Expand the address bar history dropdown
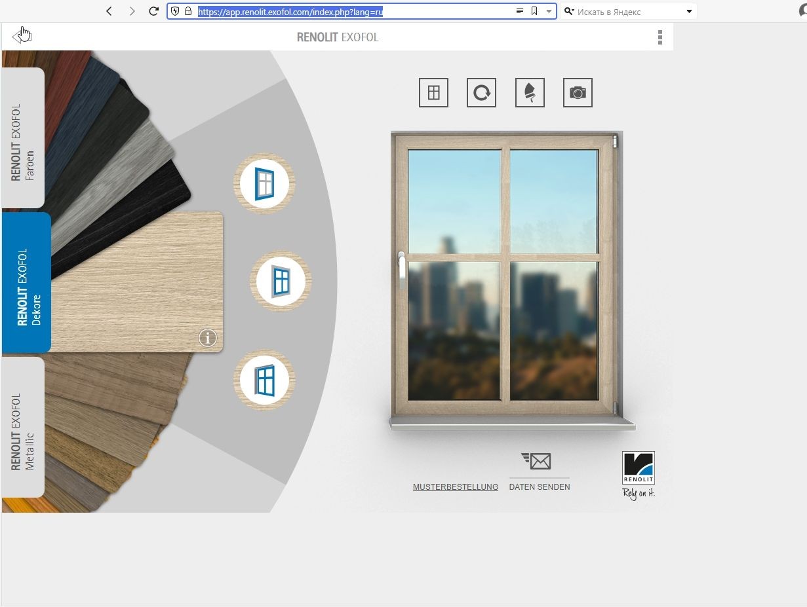The image size is (807, 607). [x=549, y=11]
